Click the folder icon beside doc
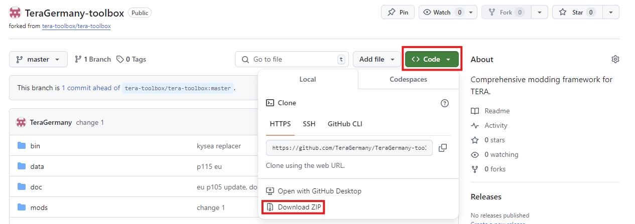Image resolution: width=635 pixels, height=224 pixels. tap(22, 187)
